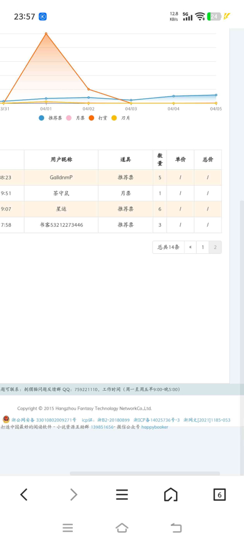
Task: Click the happybooker WeChat account link
Action: (x=155, y=427)
